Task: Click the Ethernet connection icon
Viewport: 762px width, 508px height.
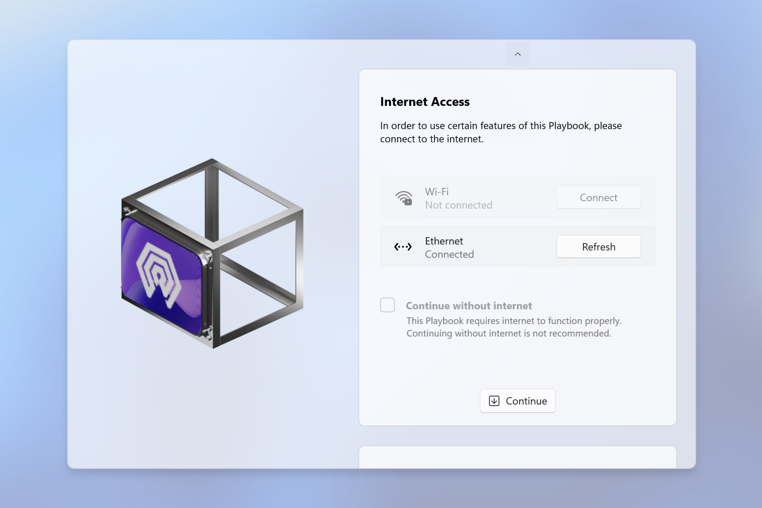Action: click(403, 247)
